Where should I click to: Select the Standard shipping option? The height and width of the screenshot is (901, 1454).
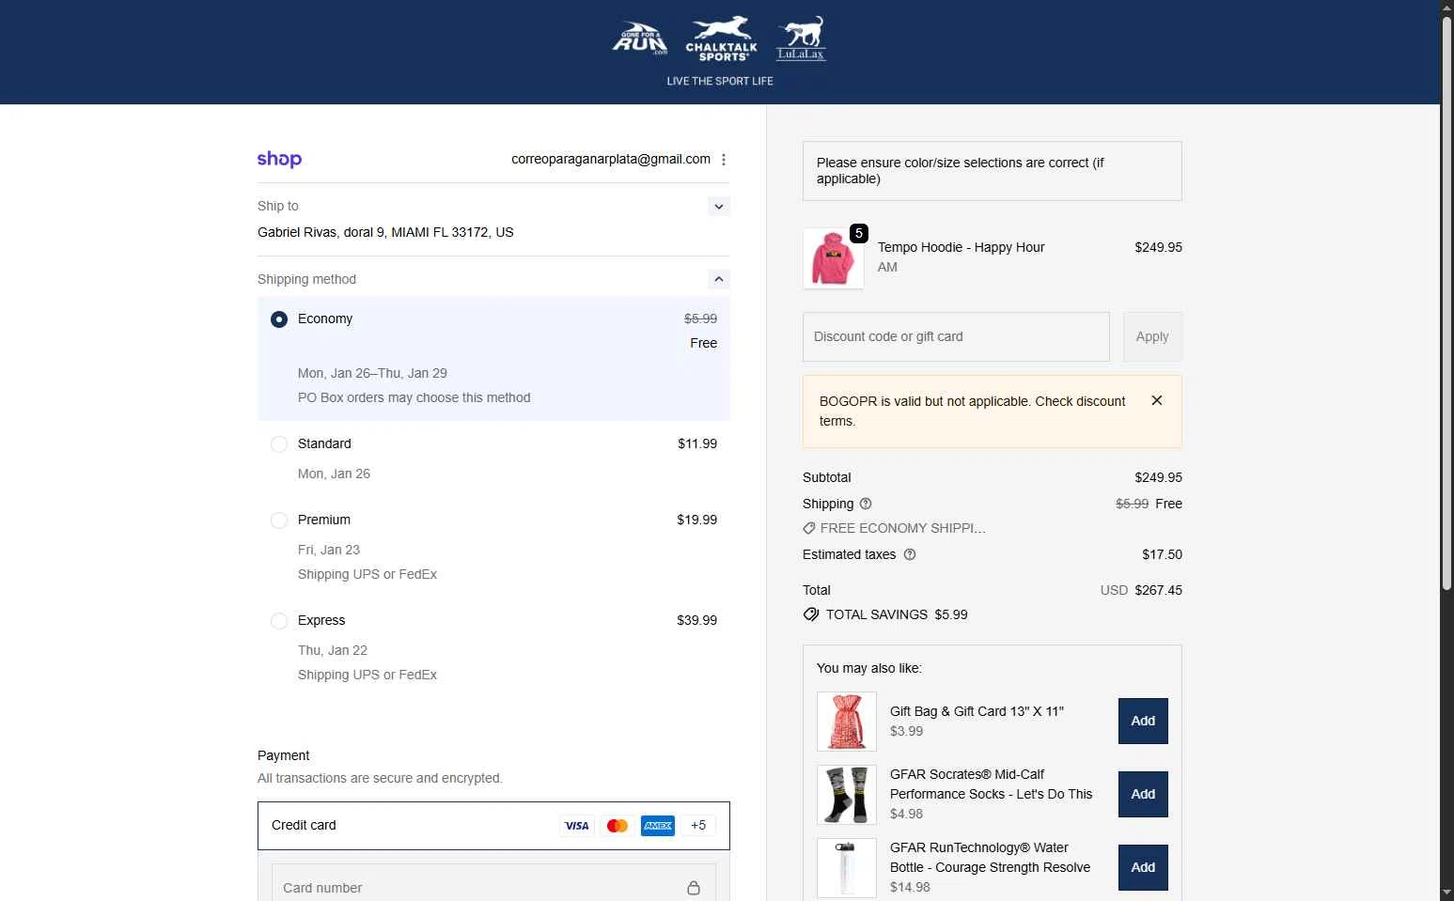pyautogui.click(x=279, y=444)
